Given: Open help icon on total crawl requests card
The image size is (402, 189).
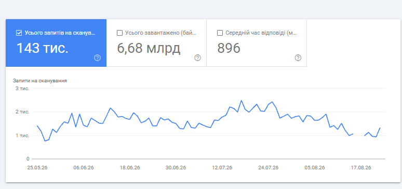Looking at the screenshot, I should point(97,58).
